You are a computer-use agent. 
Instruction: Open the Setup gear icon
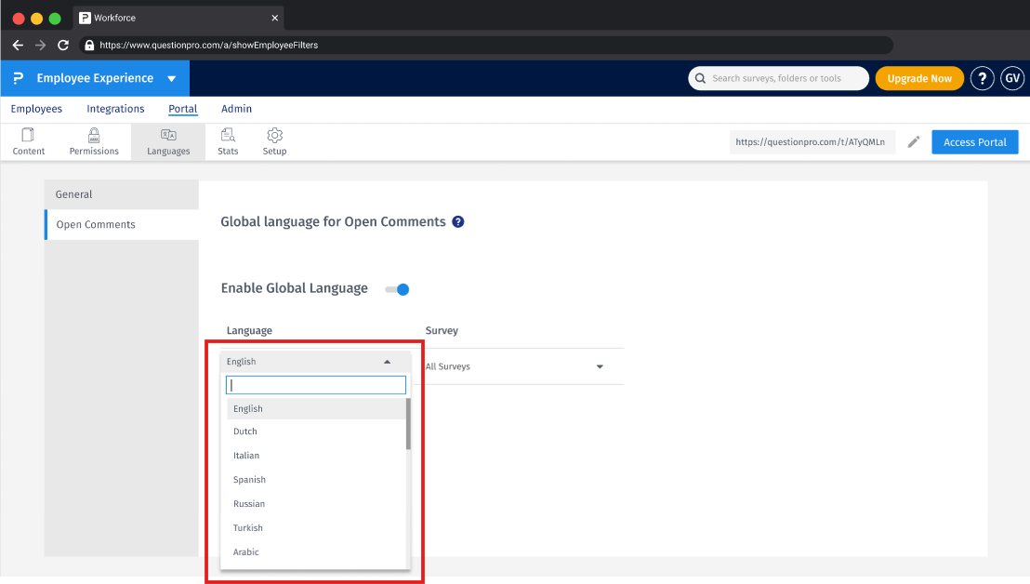pos(274,136)
